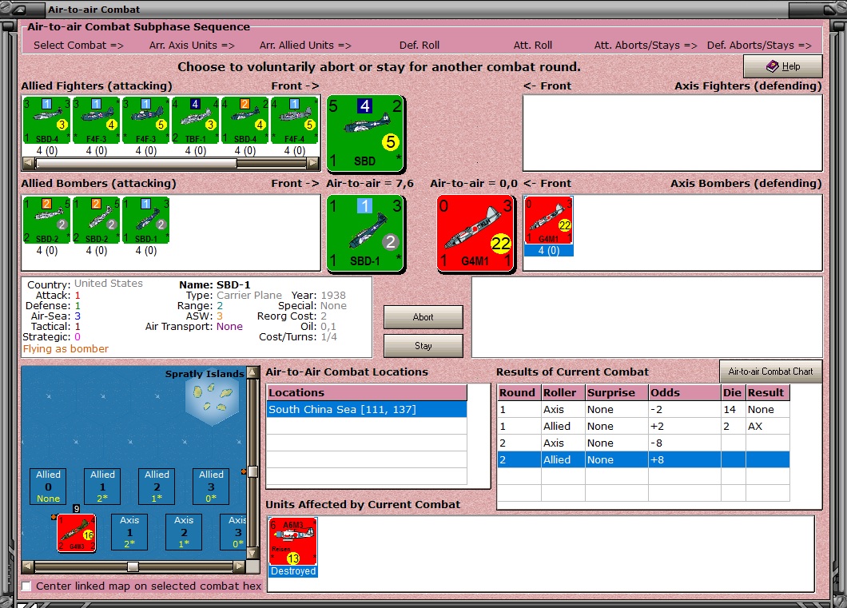Click the +2 odds cell in Allied row
847x608 pixels.
click(685, 426)
